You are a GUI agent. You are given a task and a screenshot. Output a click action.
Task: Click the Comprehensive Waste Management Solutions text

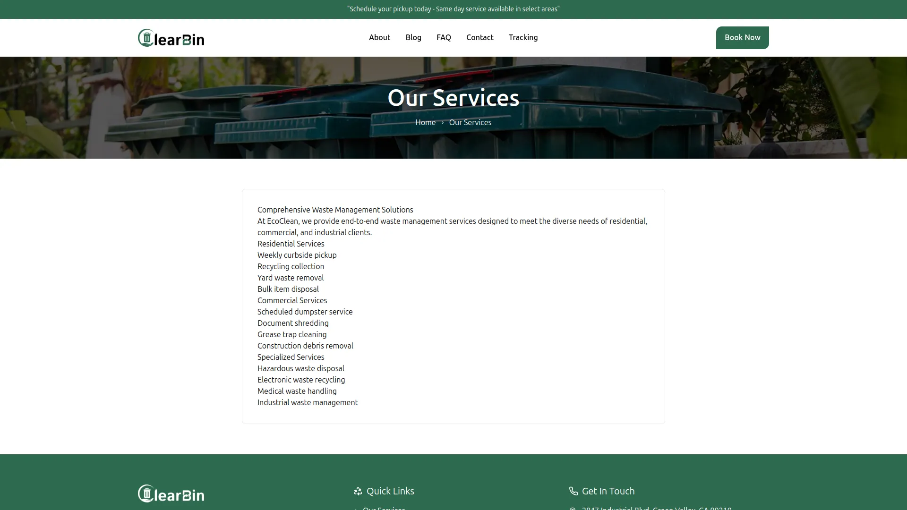(x=335, y=210)
